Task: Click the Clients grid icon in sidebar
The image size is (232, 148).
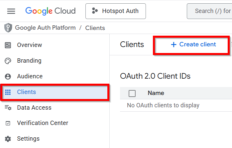Action: point(8,92)
